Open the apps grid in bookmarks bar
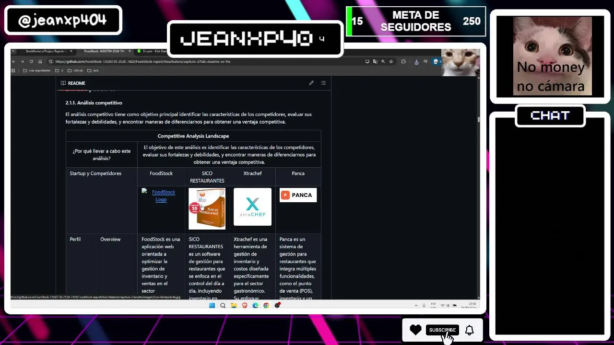614x345 pixels. 14,70
